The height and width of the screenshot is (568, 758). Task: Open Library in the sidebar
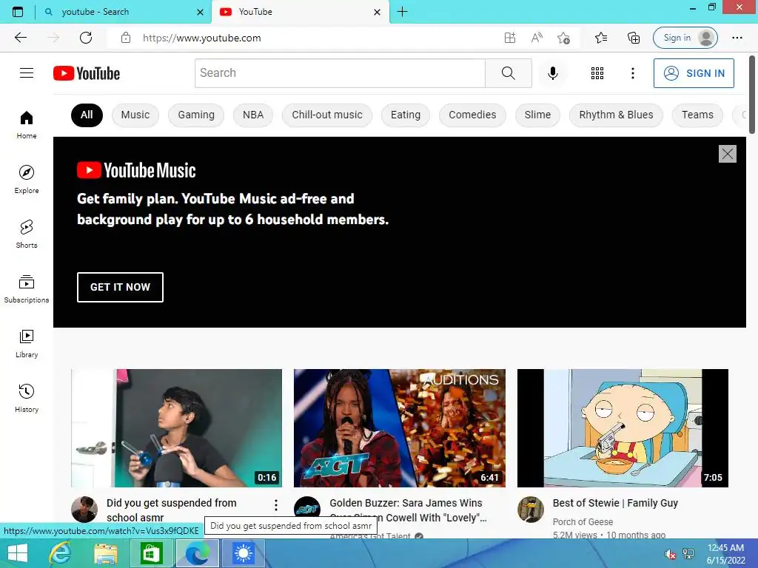[27, 343]
